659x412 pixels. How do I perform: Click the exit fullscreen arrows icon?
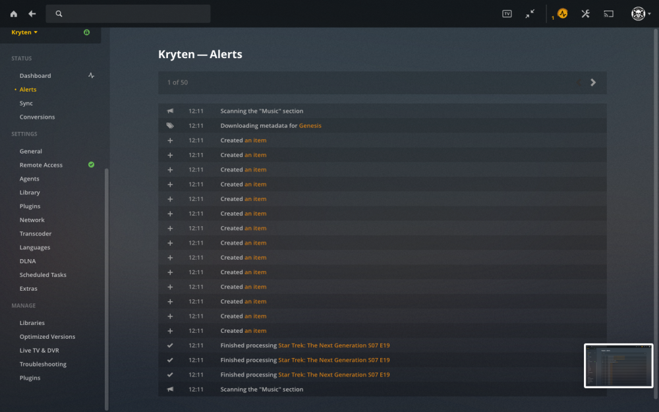tap(530, 14)
